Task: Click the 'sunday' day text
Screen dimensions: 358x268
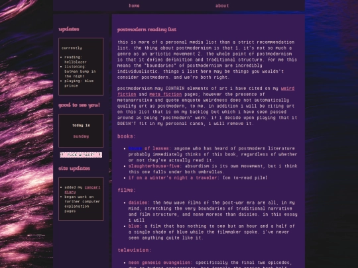Action: tap(81, 136)
